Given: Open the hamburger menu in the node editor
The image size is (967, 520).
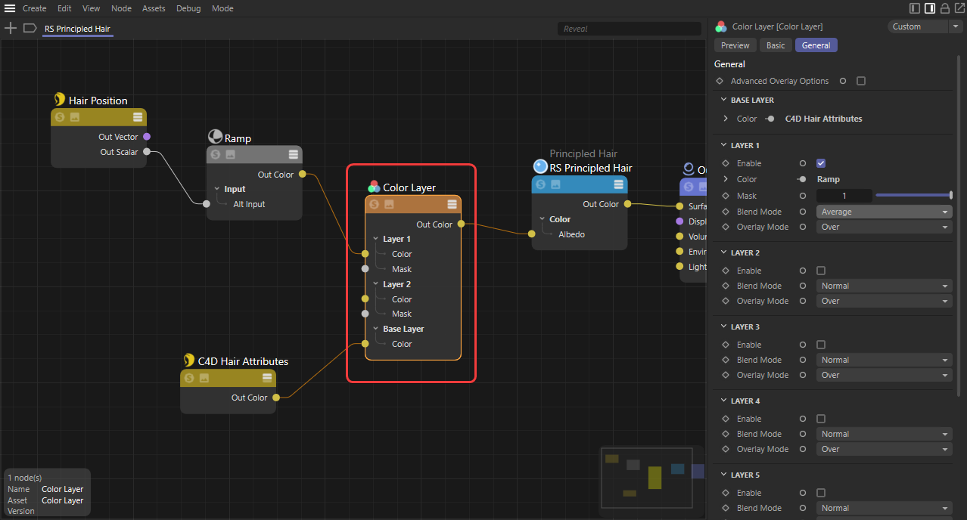Looking at the screenshot, I should pos(10,8).
